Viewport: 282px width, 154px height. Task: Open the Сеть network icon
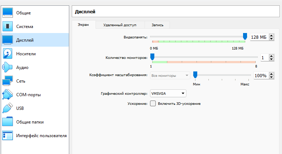[8, 81]
